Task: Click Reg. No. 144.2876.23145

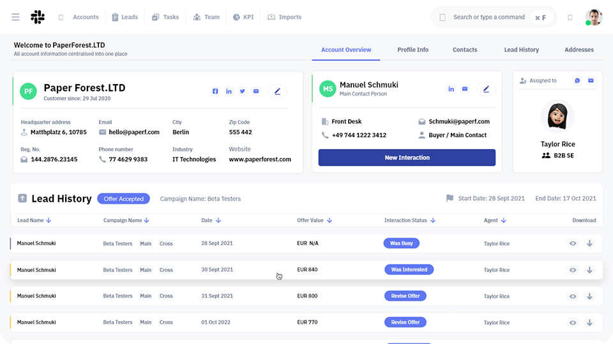Action: pyautogui.click(x=54, y=159)
